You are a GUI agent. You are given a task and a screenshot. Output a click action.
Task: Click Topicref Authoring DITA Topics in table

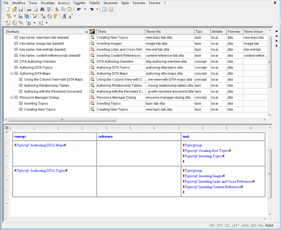pos(41,171)
